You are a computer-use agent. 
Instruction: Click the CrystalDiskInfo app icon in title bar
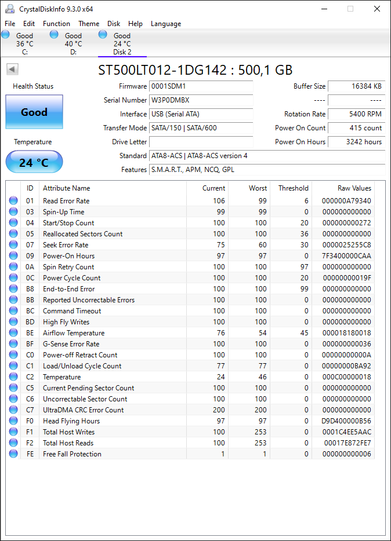click(10, 9)
